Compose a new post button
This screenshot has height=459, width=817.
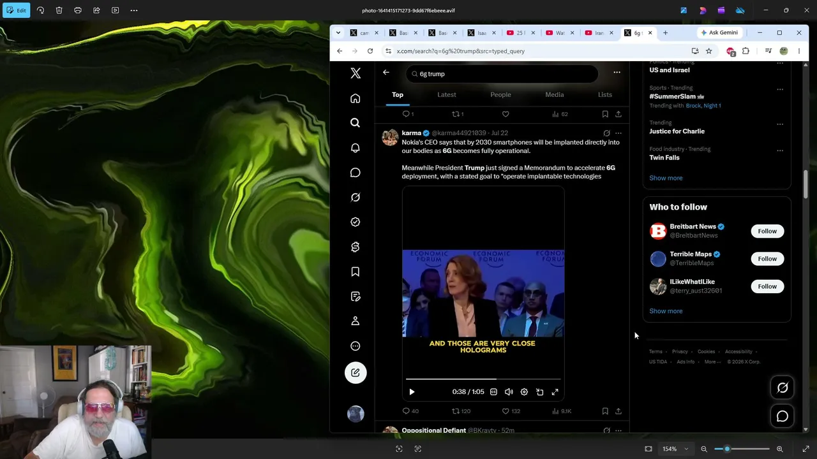click(356, 373)
